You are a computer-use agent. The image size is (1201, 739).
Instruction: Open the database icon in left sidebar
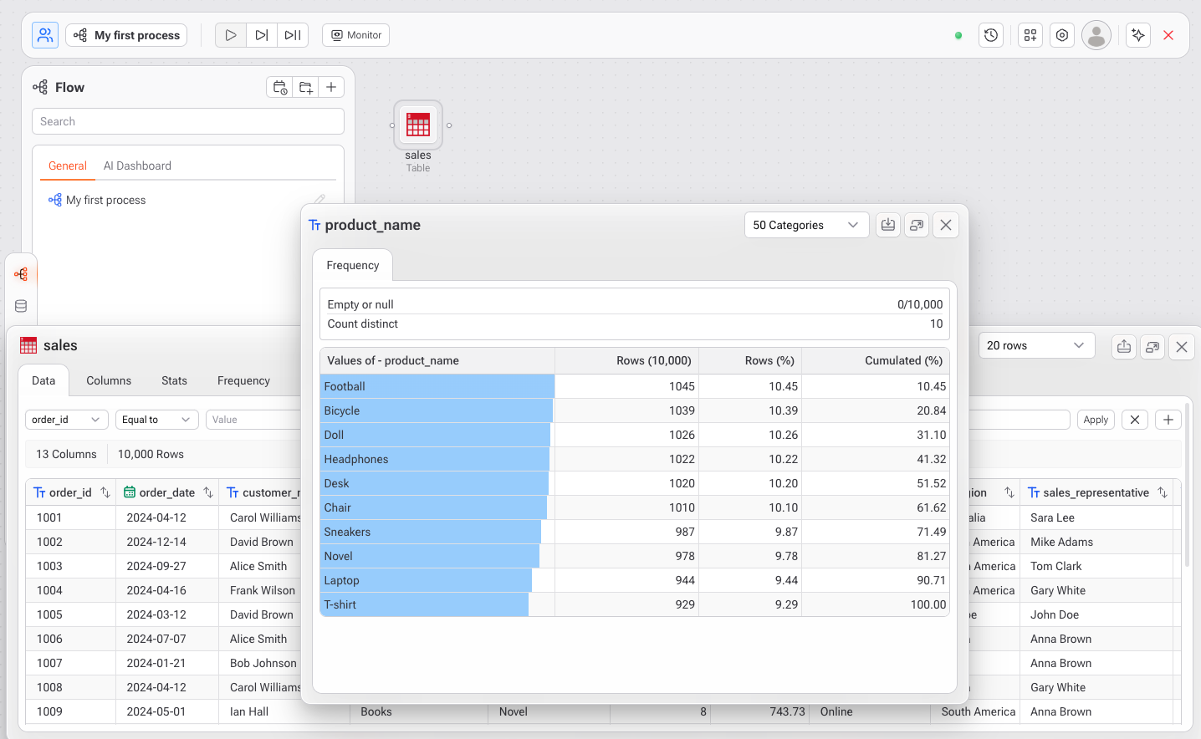tap(21, 306)
